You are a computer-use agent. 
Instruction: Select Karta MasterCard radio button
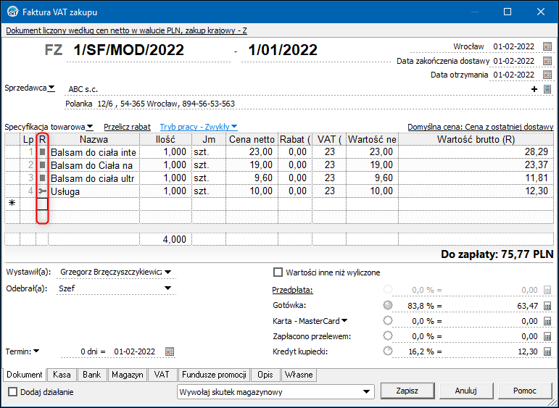coord(387,320)
